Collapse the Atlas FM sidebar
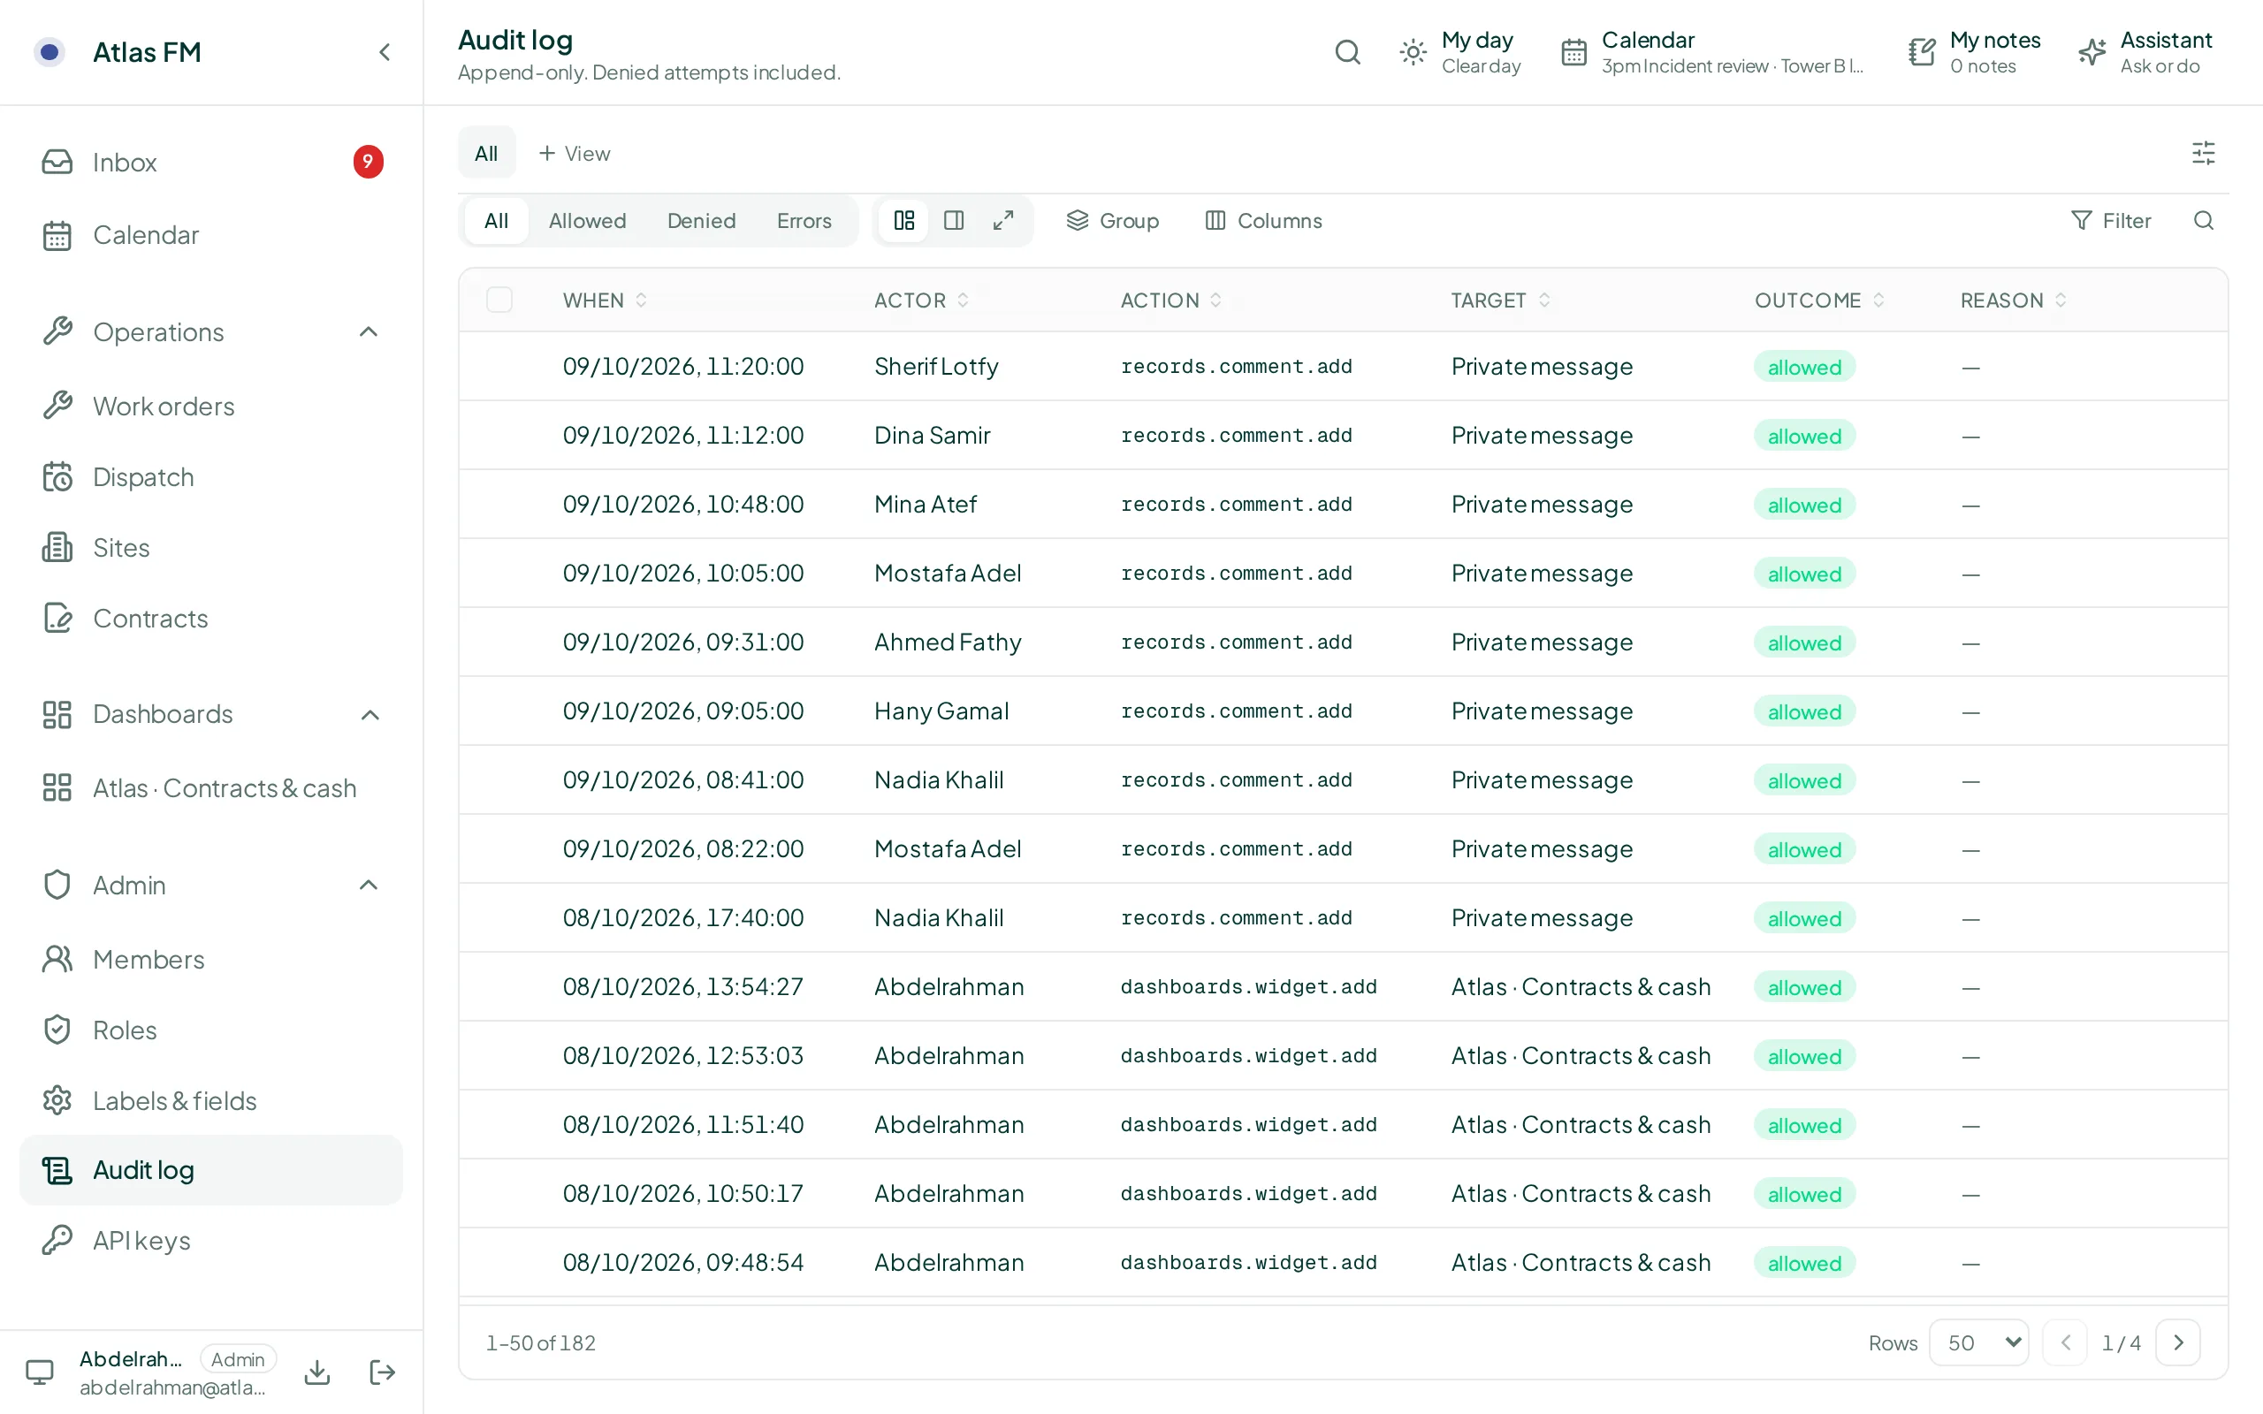The width and height of the screenshot is (2263, 1414). 385,52
